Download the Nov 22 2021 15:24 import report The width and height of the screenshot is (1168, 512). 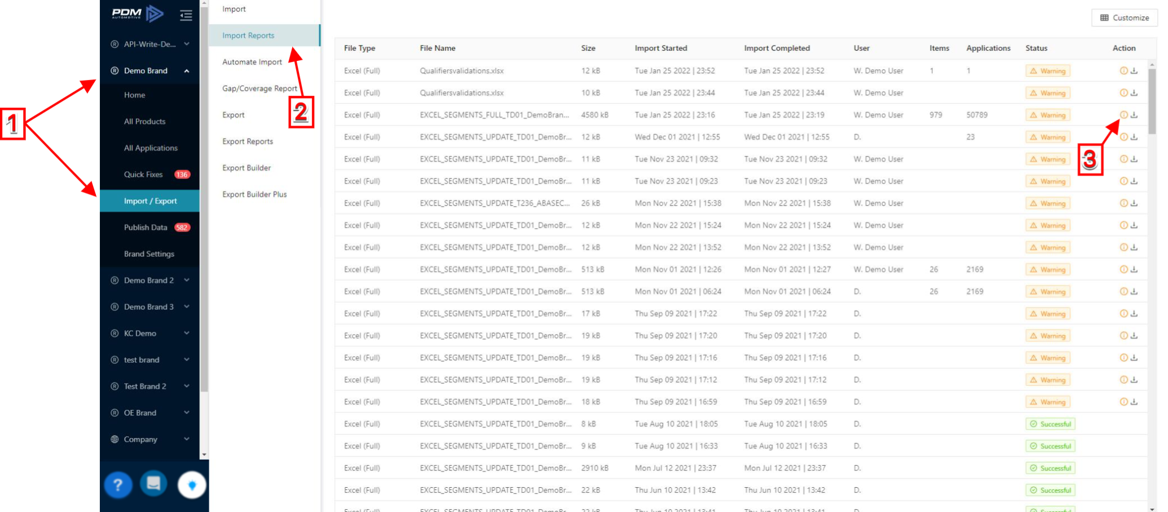pos(1134,225)
